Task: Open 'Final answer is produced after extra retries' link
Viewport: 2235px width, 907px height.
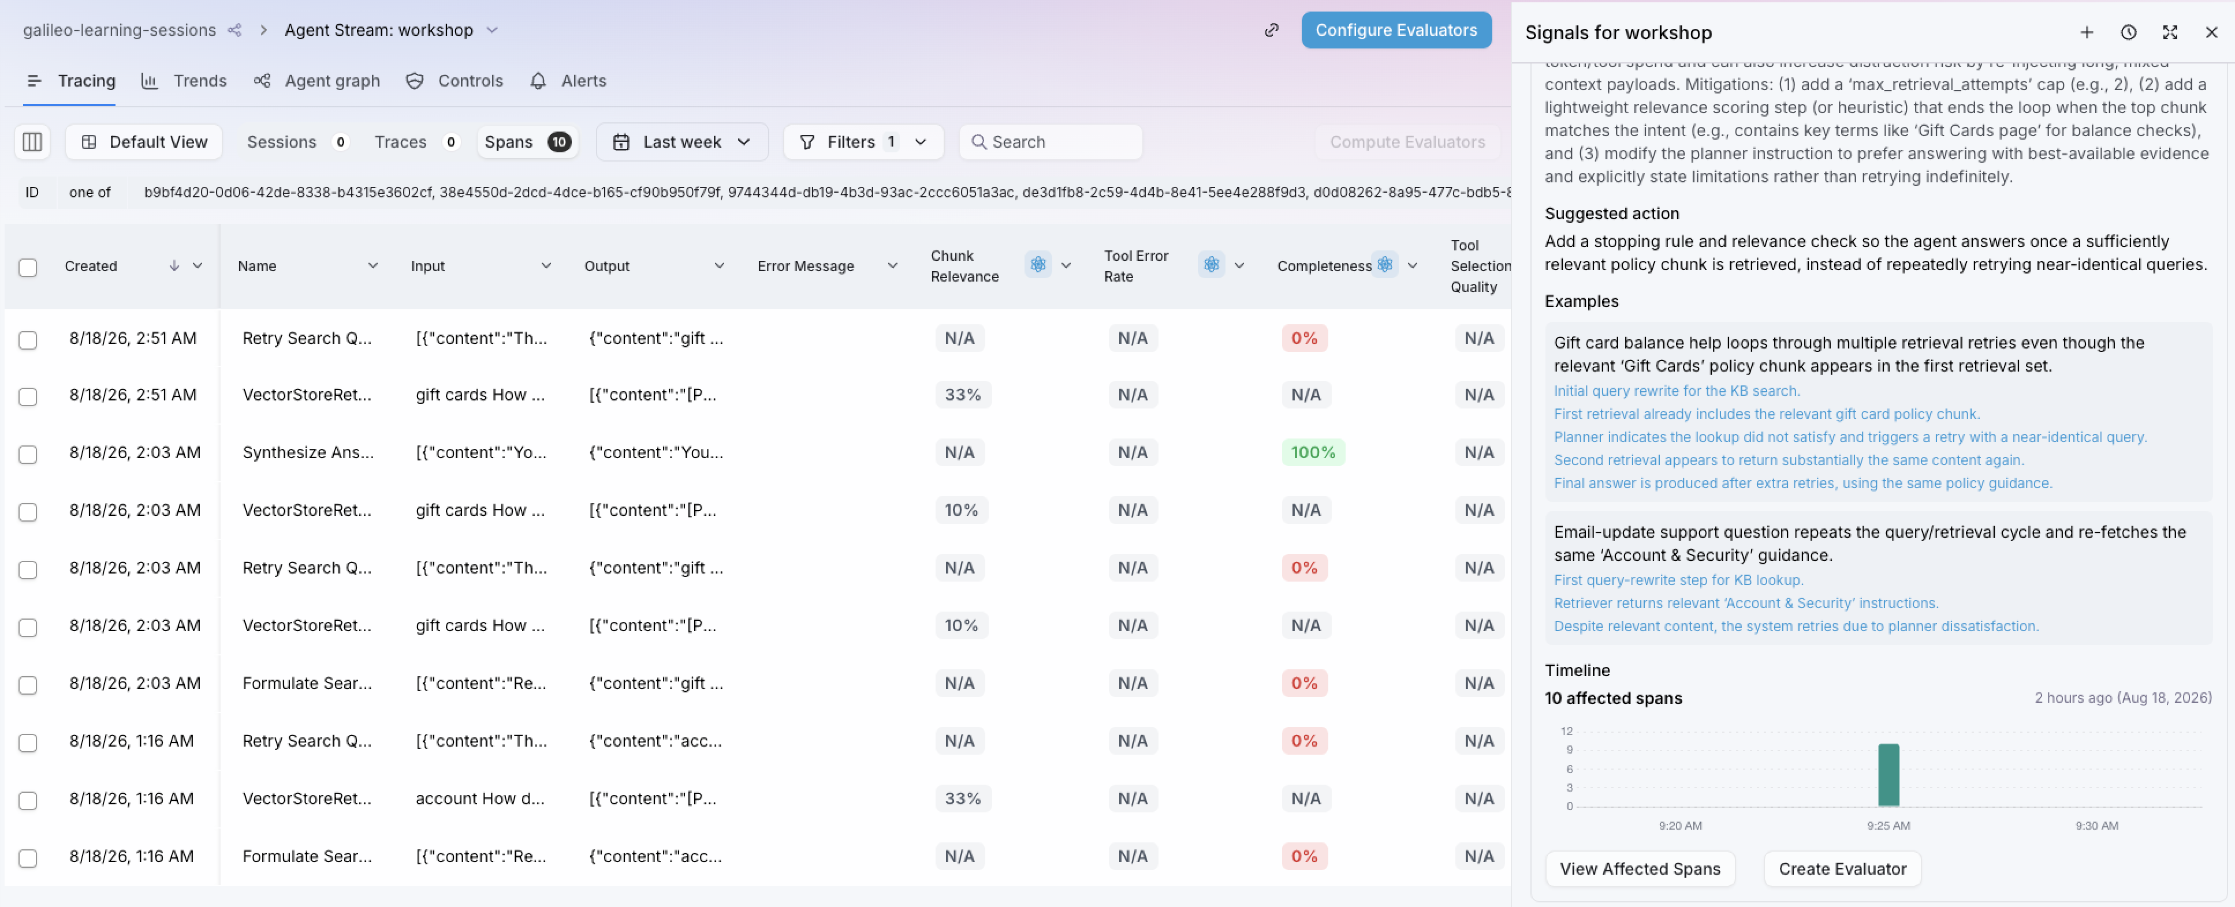Action: [x=1802, y=483]
